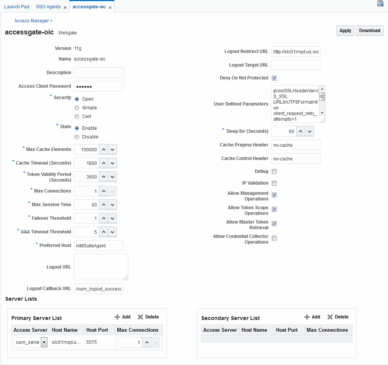Select Open security mode

(x=77, y=99)
